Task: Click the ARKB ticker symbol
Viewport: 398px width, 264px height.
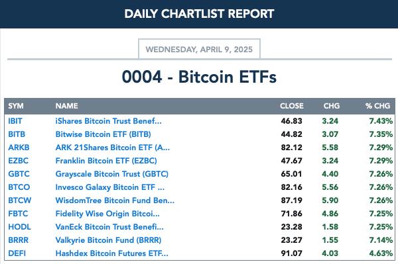Action: tap(19, 148)
